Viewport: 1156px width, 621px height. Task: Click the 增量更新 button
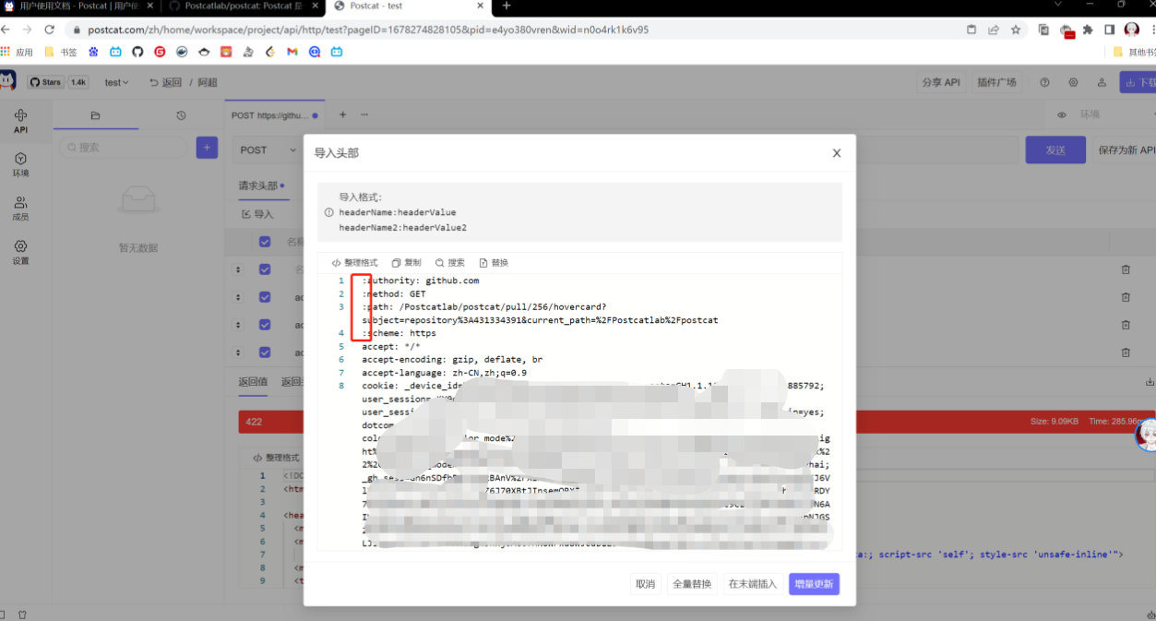[x=814, y=584]
